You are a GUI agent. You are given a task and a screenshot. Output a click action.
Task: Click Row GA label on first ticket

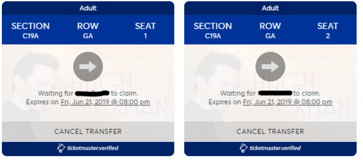click(88, 30)
